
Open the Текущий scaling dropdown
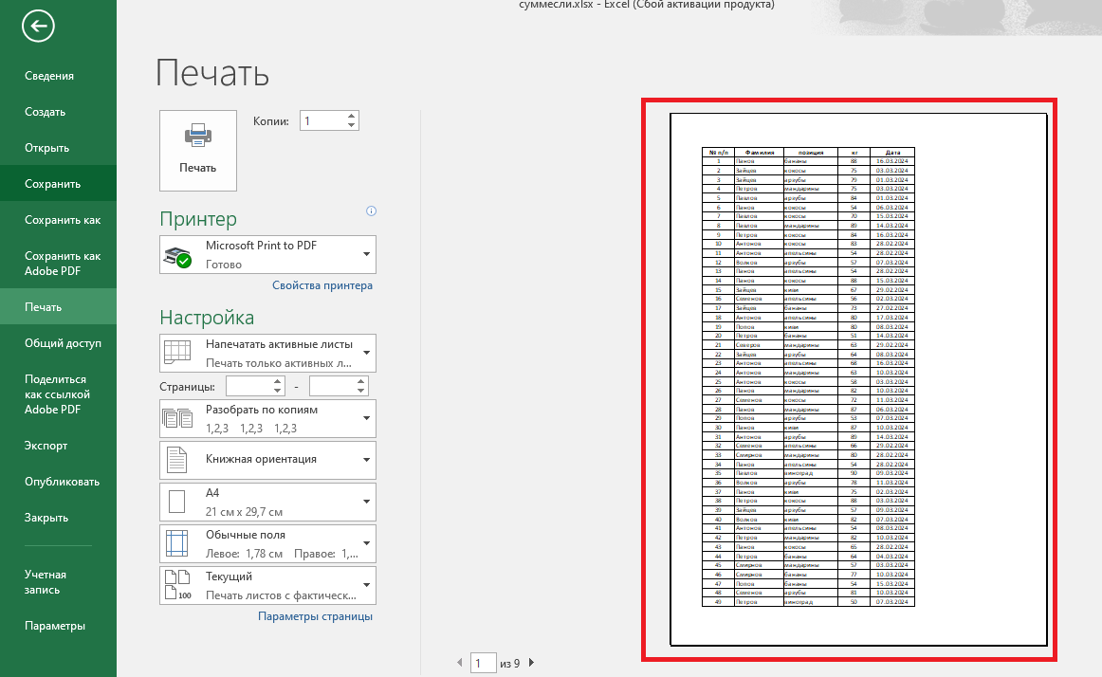tap(267, 586)
